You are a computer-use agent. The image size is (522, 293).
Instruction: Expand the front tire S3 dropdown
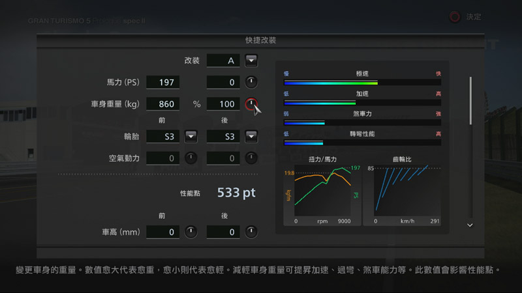[x=191, y=136]
